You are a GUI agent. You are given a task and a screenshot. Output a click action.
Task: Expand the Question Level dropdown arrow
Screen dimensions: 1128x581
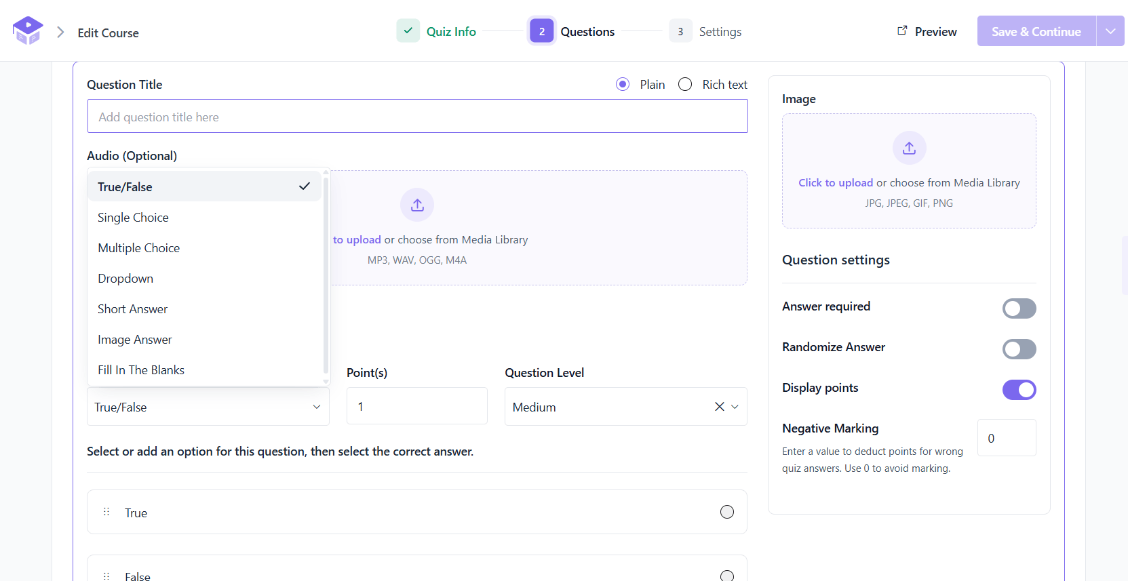click(735, 407)
